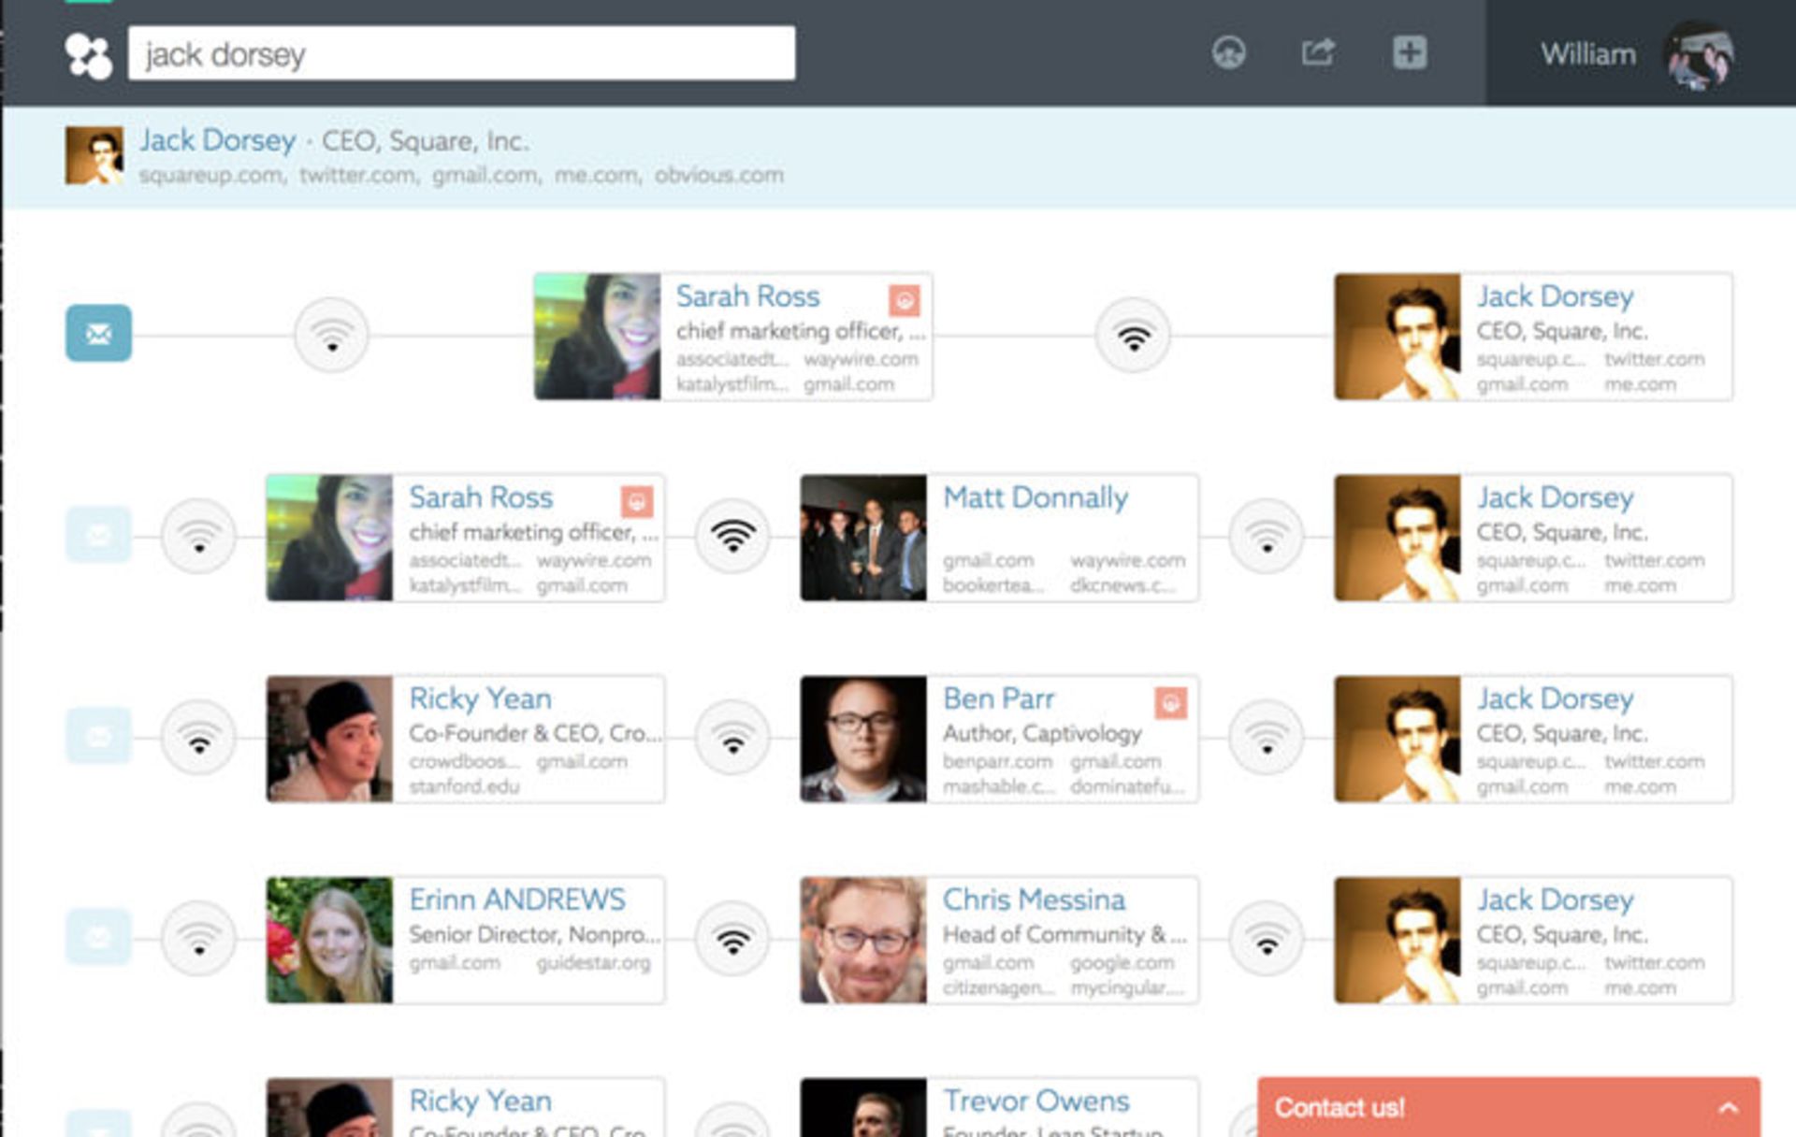This screenshot has height=1137, width=1796.
Task: Click the jack dorsey search input field
Action: click(x=461, y=53)
